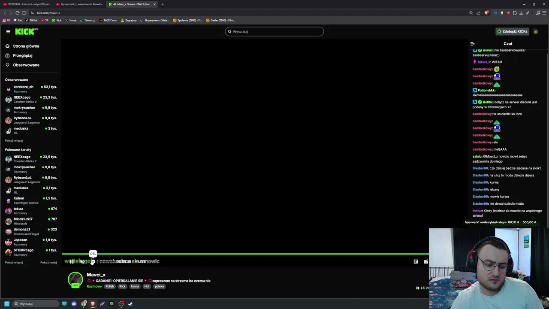The height and width of the screenshot is (309, 549).
Task: Open demonzz1 recommended channel
Action: [31, 231]
